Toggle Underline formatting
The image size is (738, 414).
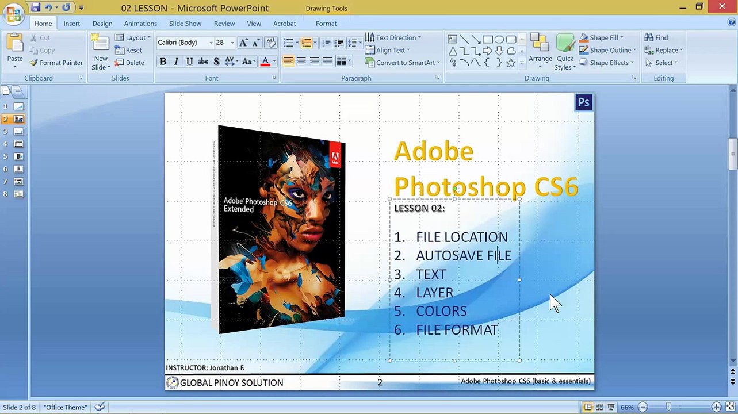coord(189,62)
